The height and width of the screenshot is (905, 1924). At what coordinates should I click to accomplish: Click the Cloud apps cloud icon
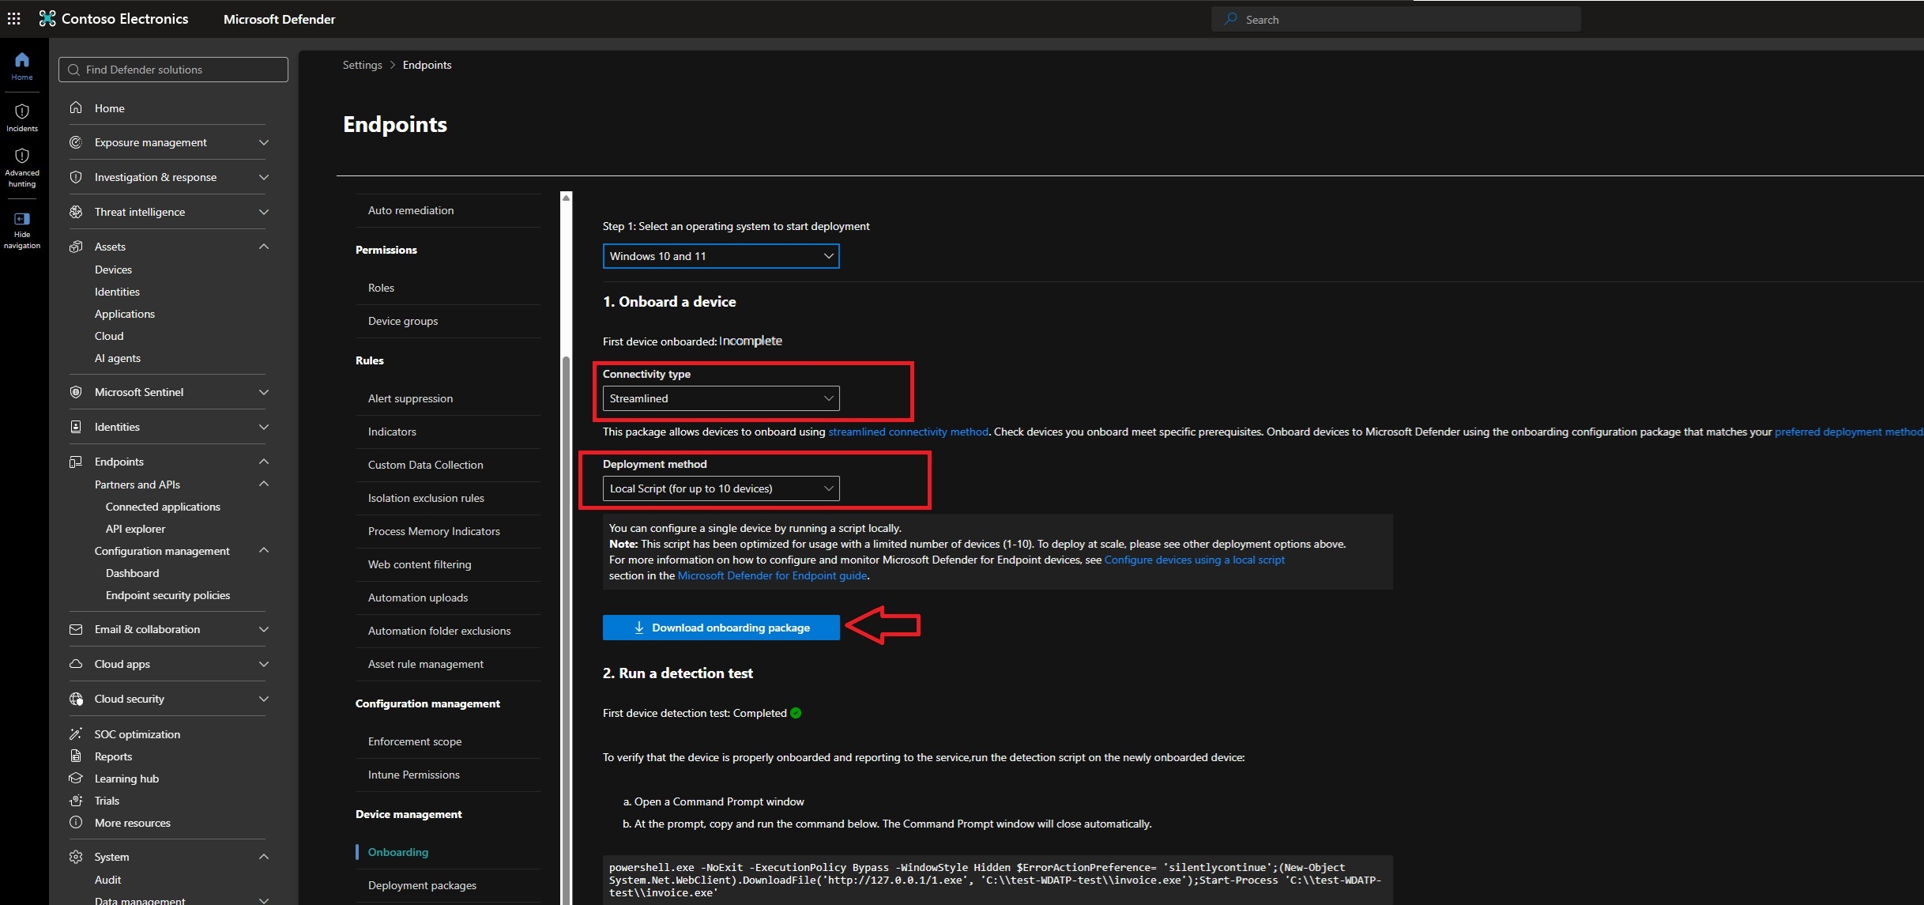[76, 664]
